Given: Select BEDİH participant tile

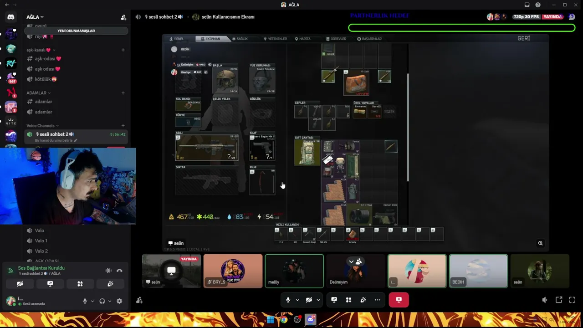Looking at the screenshot, I should pos(478,271).
